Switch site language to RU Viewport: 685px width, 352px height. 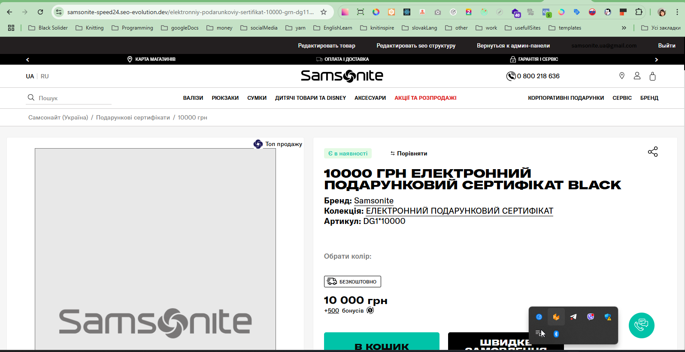click(x=45, y=76)
